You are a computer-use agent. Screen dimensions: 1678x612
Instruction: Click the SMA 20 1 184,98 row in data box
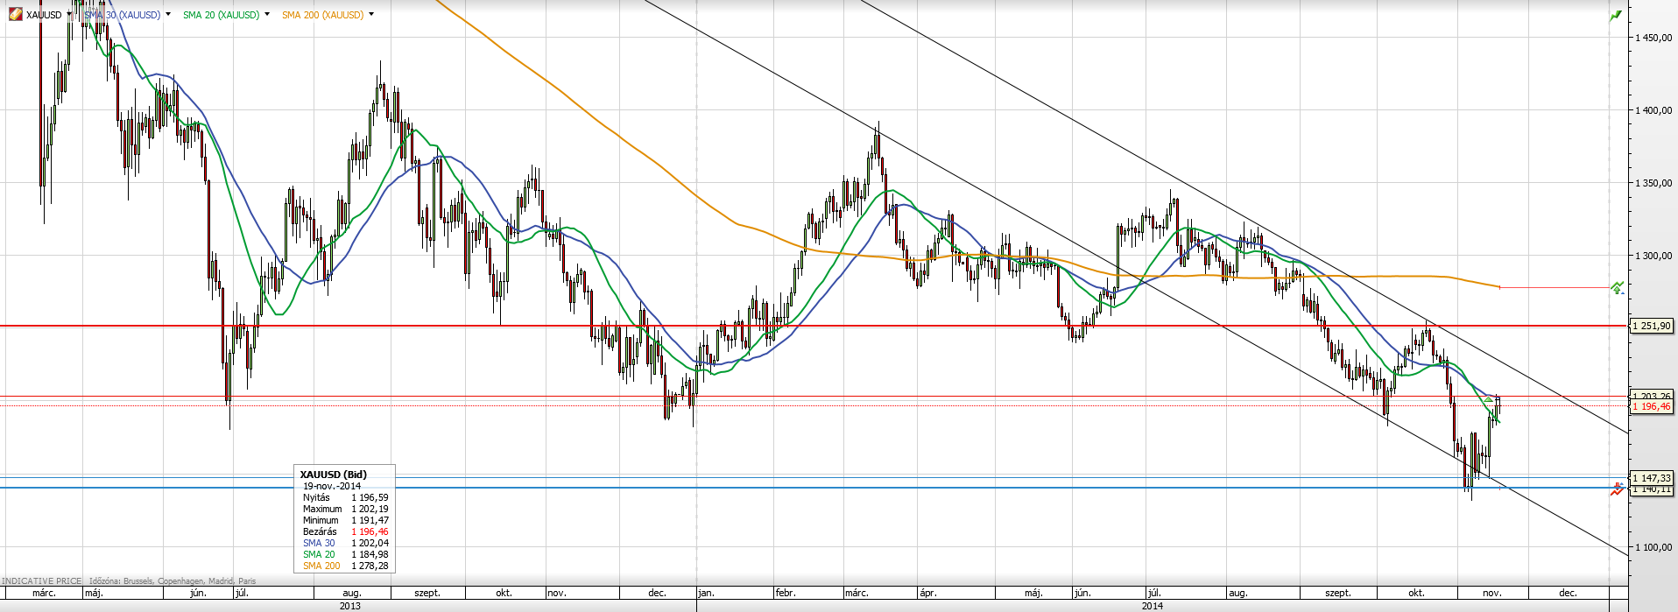(346, 554)
